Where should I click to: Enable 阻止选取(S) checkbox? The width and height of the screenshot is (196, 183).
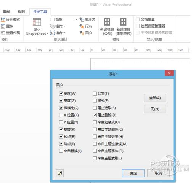[x=95, y=108]
